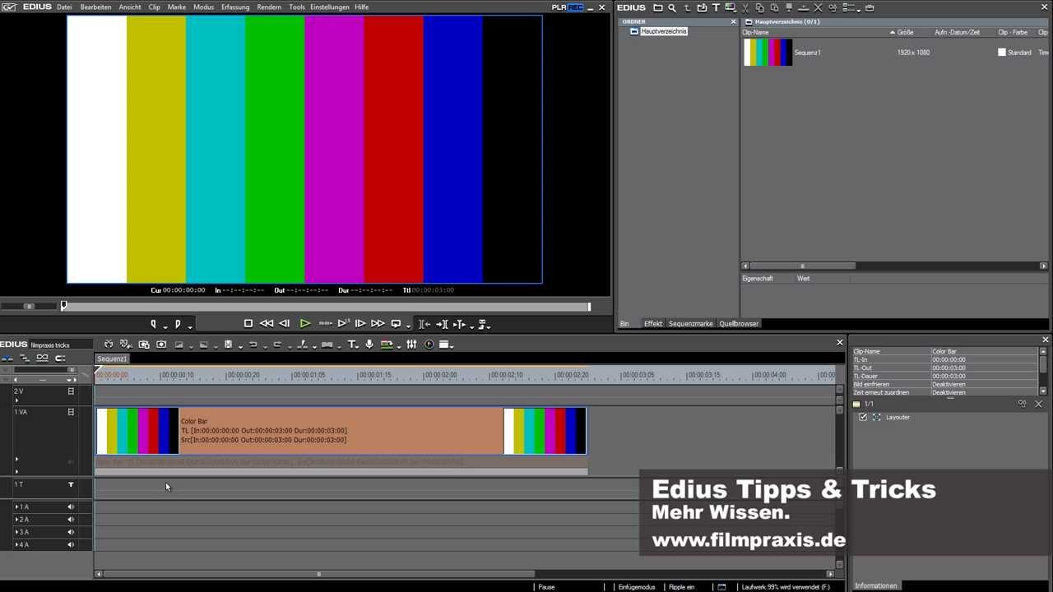
Task: Mute the 4A audio track speaker
Action: [71, 544]
